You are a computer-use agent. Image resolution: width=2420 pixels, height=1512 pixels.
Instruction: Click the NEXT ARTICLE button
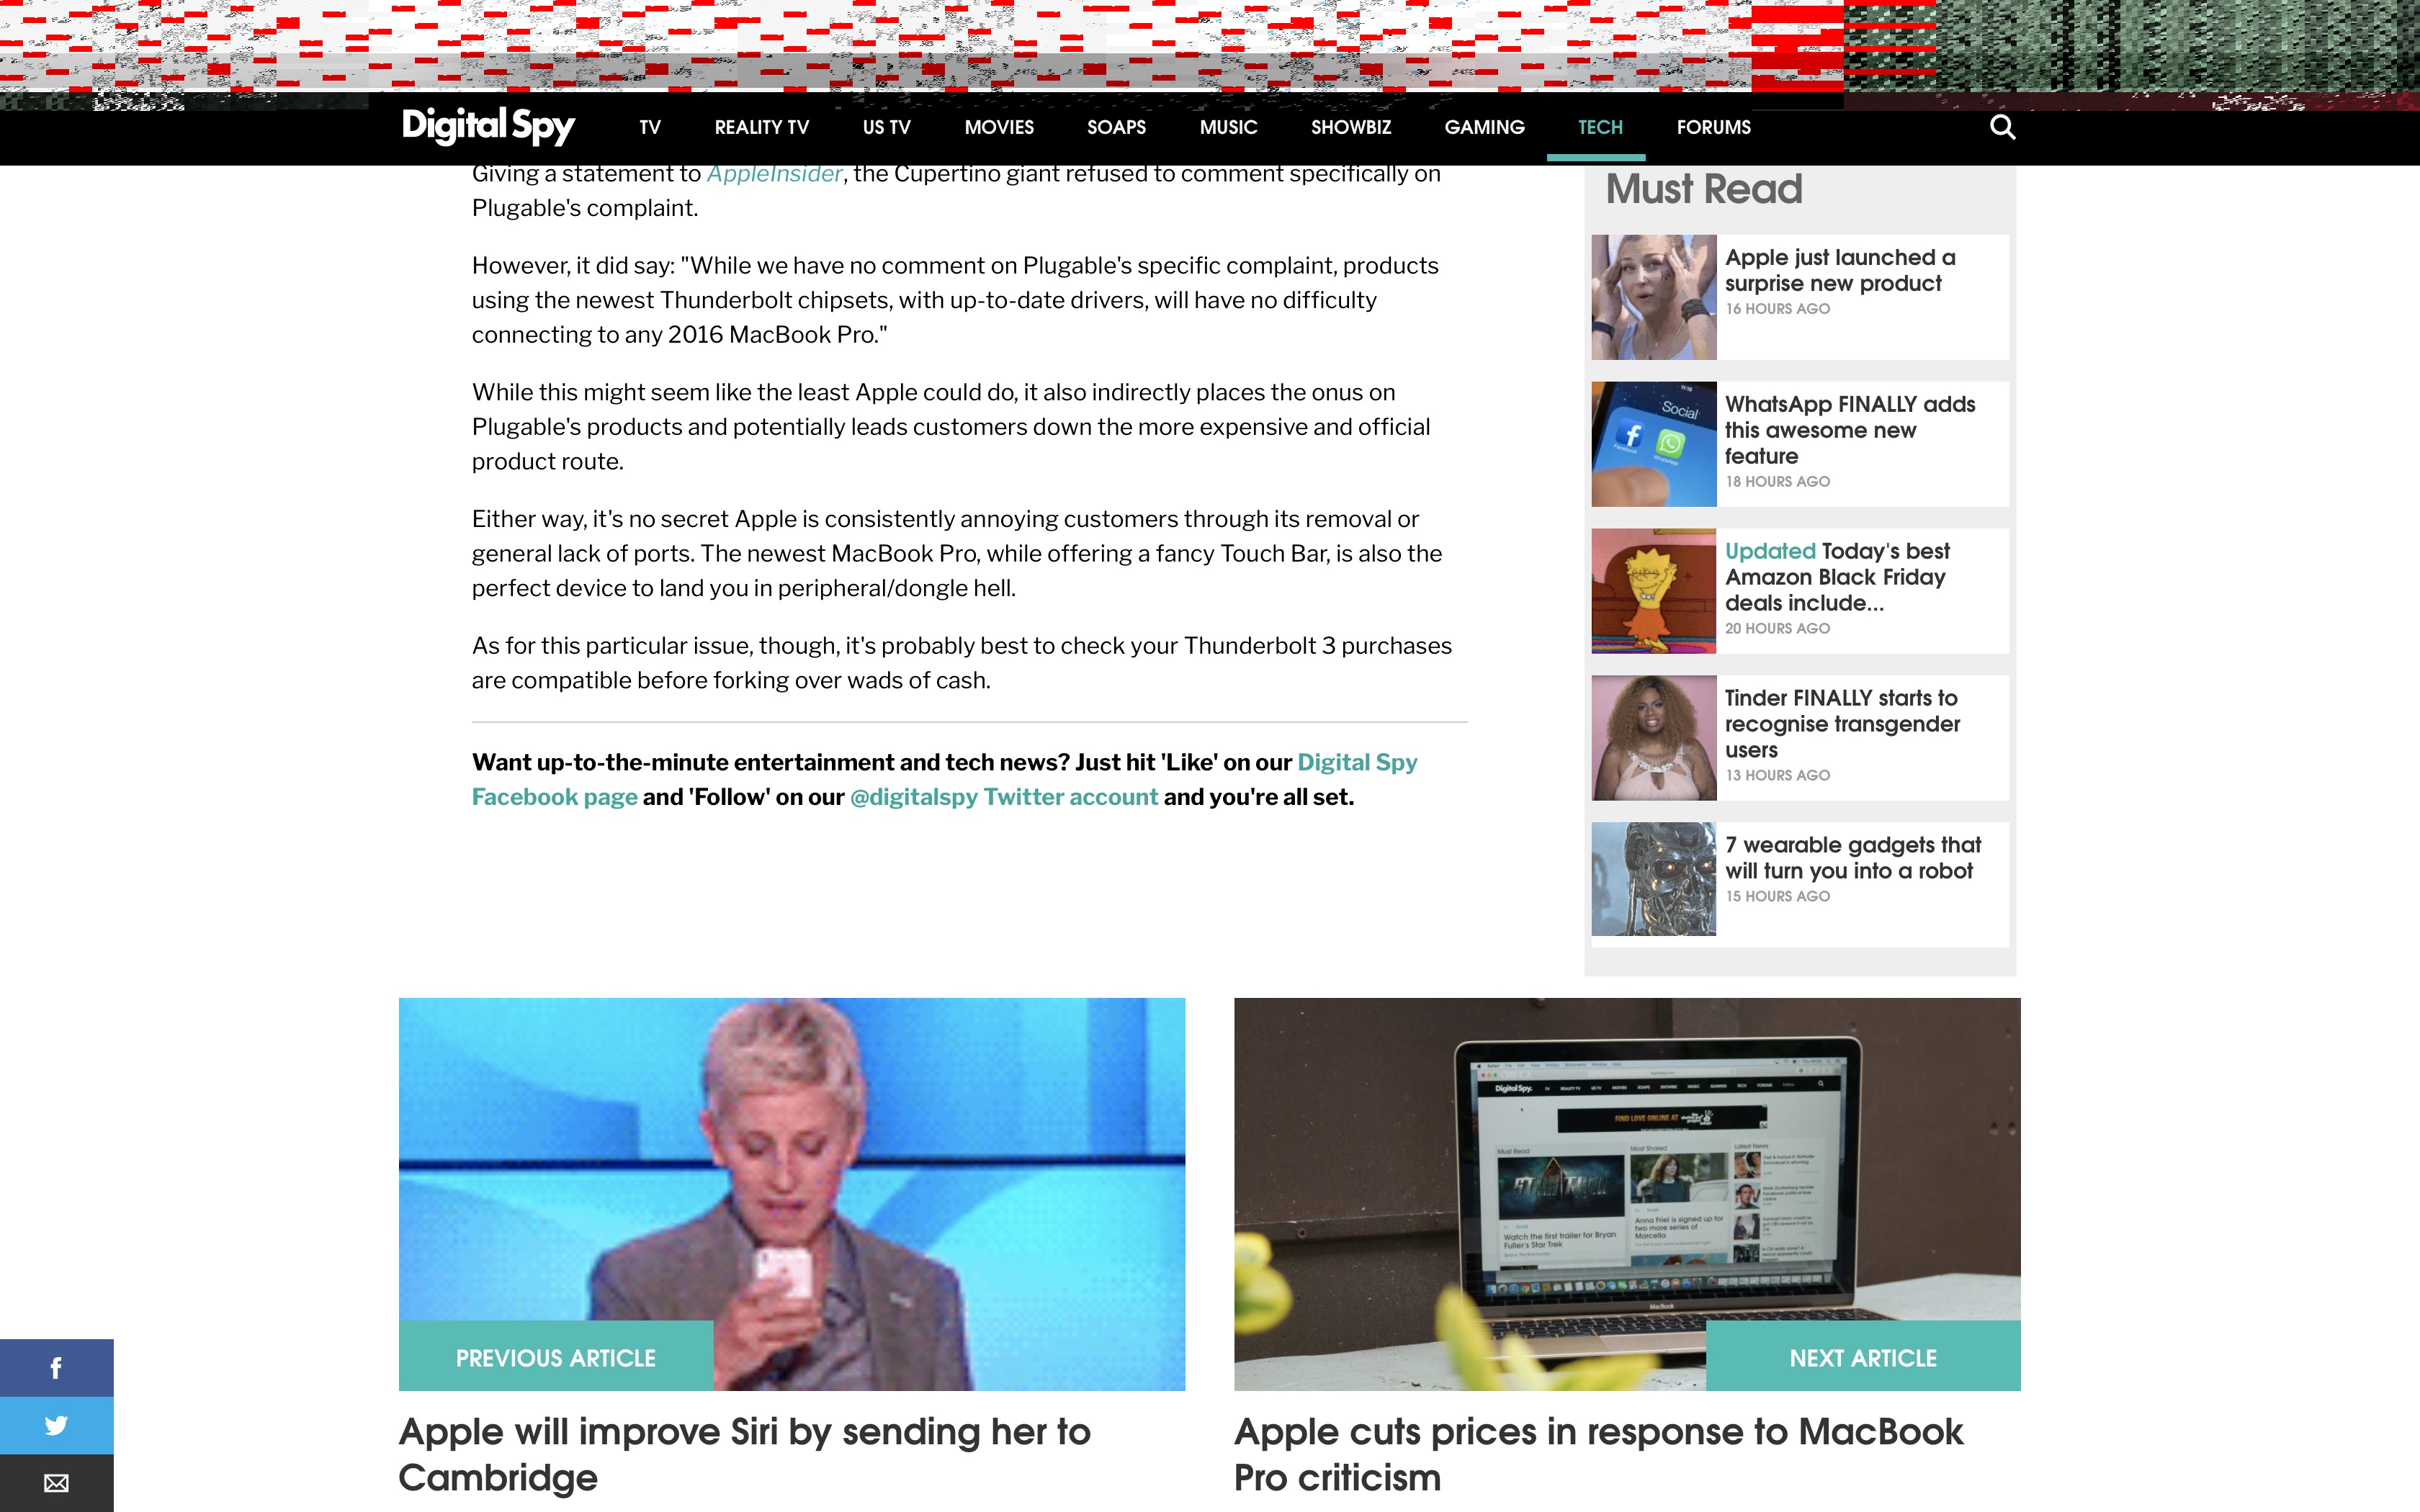[1862, 1357]
